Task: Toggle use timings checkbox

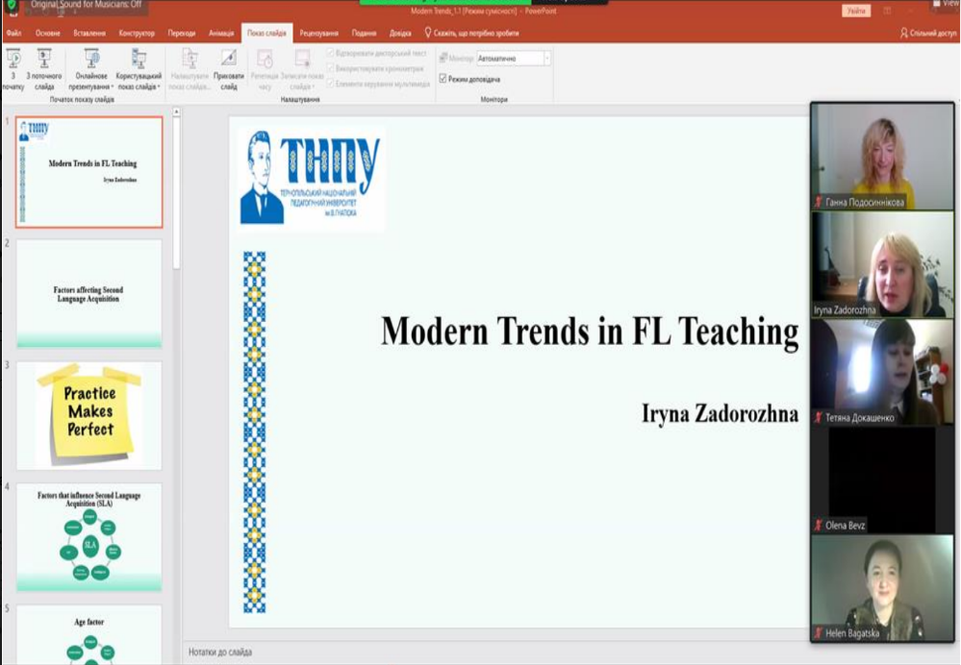Action: [x=331, y=68]
